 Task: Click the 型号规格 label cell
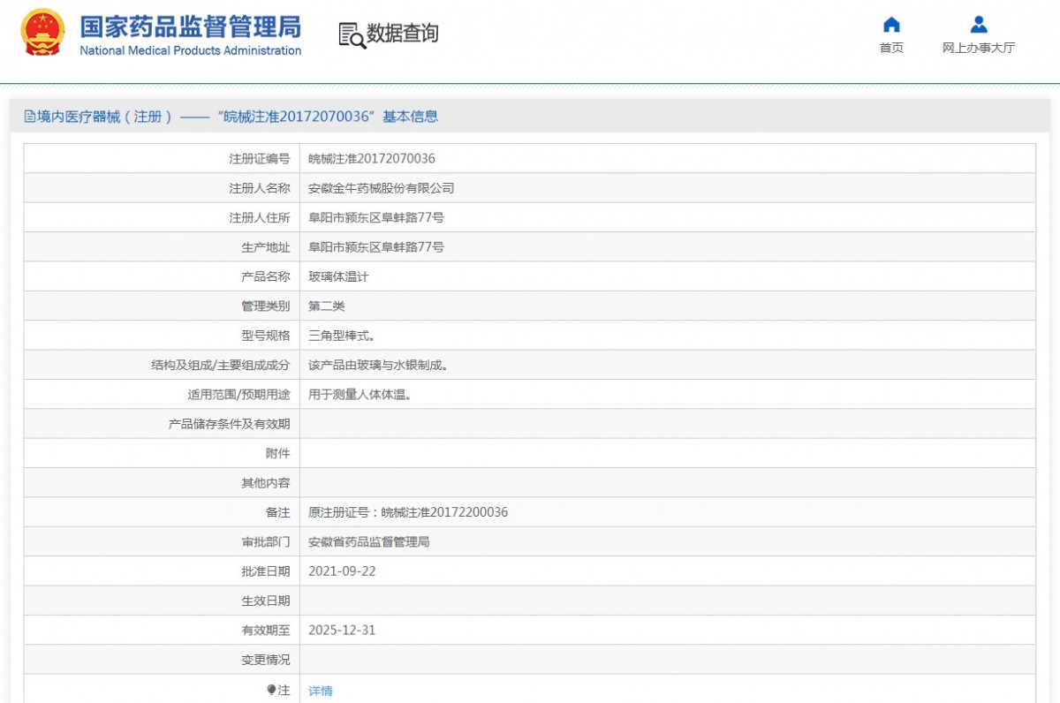162,336
